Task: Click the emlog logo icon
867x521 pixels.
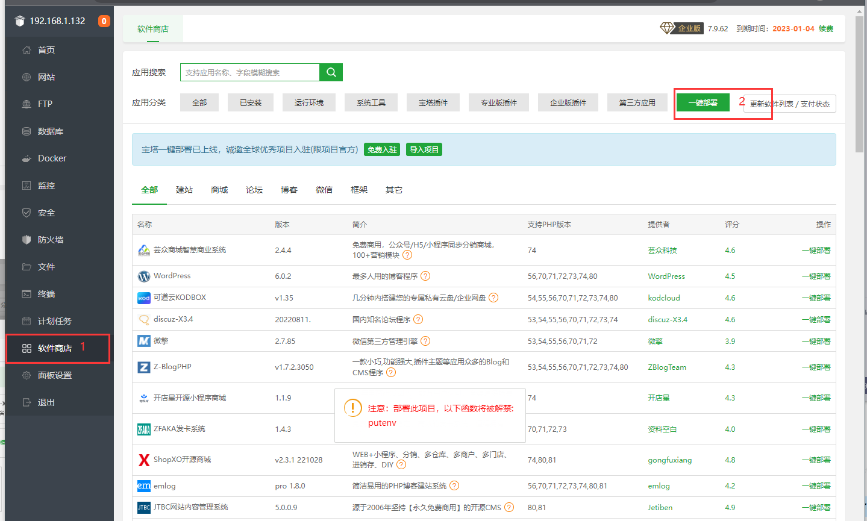Action: [x=144, y=485]
